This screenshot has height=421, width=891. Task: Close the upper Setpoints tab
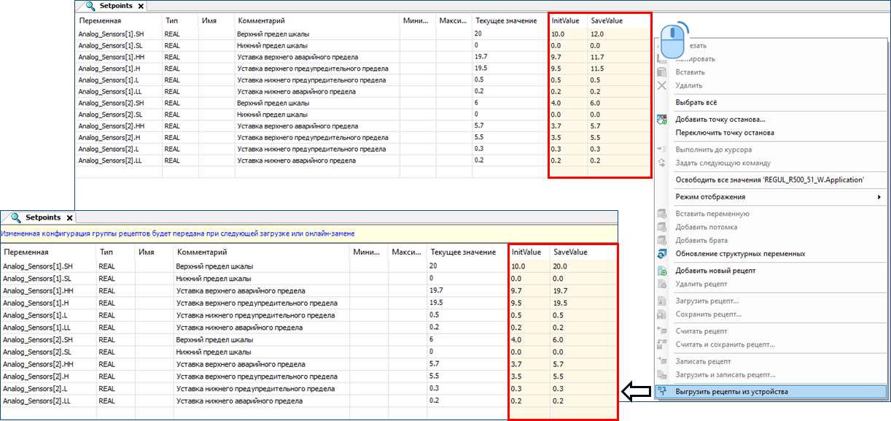coord(142,6)
